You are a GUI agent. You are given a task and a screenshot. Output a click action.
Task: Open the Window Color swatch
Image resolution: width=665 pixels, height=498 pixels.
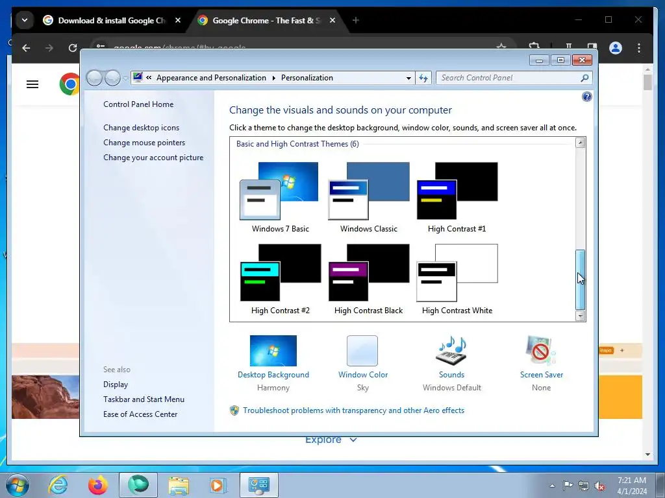click(362, 351)
